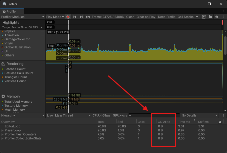Toggle the profiler record button
Screen dimensions: 227x153
click(68, 17)
